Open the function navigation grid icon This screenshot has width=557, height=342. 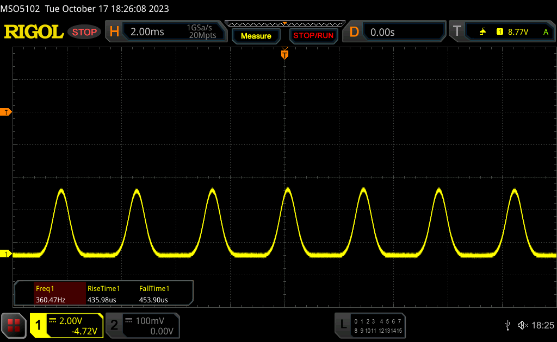(x=14, y=325)
